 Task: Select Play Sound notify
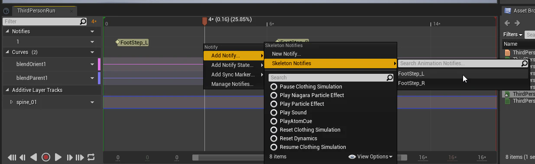click(289, 113)
